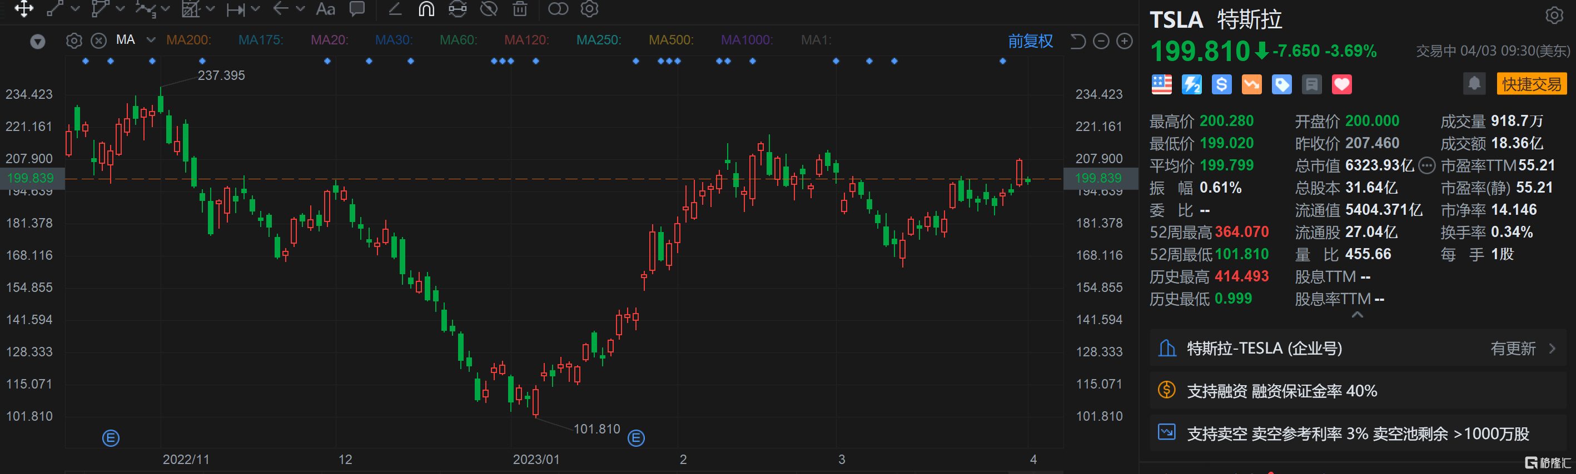Select the range ruler tool
This screenshot has width=1576, height=474.
236,9
